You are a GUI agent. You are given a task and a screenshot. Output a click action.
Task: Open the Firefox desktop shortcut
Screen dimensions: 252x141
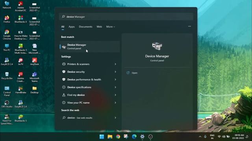(7, 19)
